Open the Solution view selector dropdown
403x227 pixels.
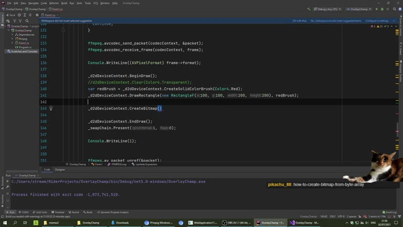point(11,15)
